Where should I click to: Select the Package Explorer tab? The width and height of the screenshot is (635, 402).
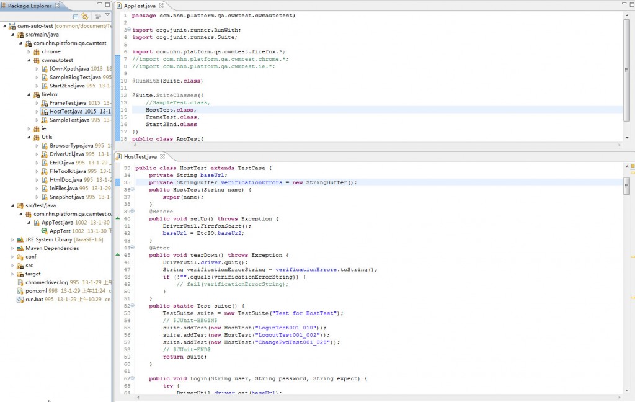coord(30,6)
